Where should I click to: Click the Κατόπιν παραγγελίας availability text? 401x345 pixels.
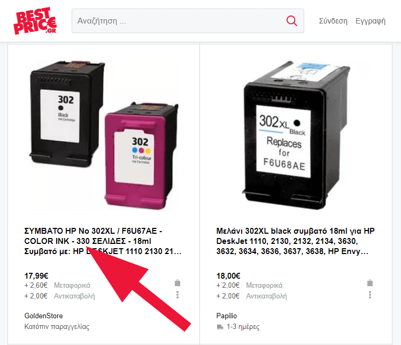(57, 327)
